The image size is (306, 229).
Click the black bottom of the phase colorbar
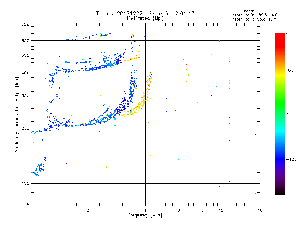coord(280,192)
